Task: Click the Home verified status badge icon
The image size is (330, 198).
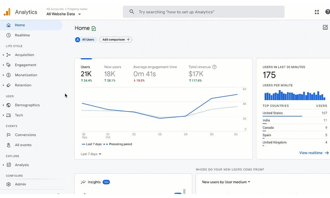Action: (x=94, y=29)
